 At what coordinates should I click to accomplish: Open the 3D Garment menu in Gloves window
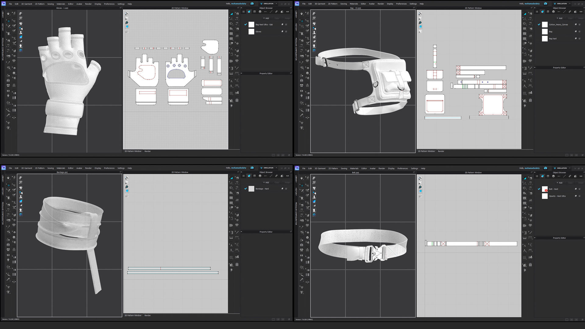27,4
